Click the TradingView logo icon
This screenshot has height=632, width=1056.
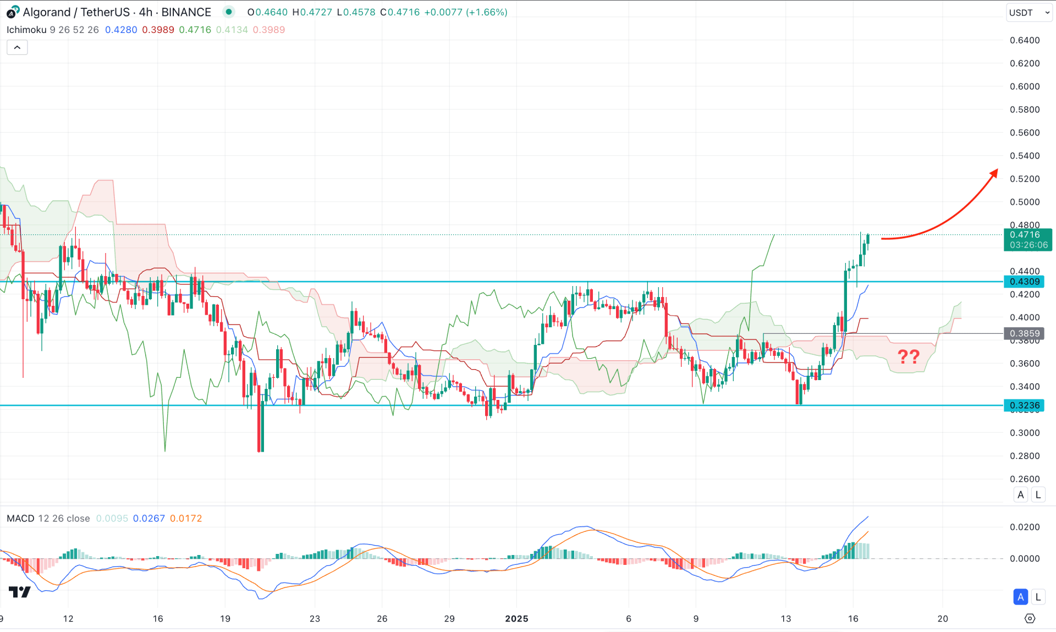point(20,592)
